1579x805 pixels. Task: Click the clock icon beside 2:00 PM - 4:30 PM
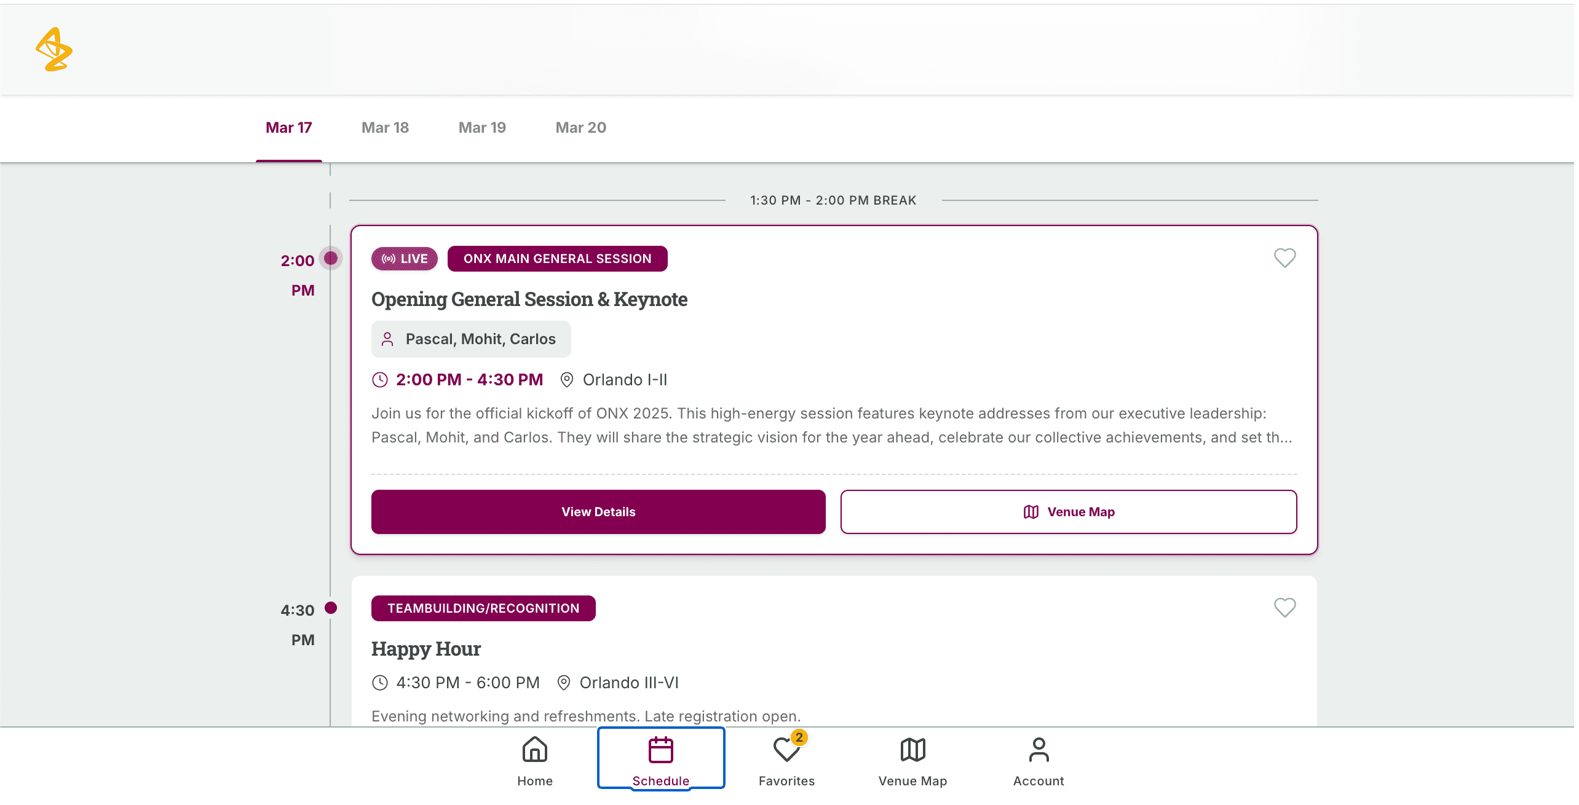click(x=381, y=379)
